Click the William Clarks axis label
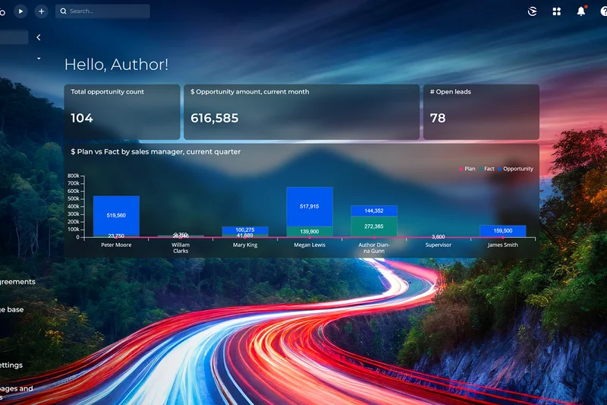Screen dimensions: 607x405 click(181, 248)
